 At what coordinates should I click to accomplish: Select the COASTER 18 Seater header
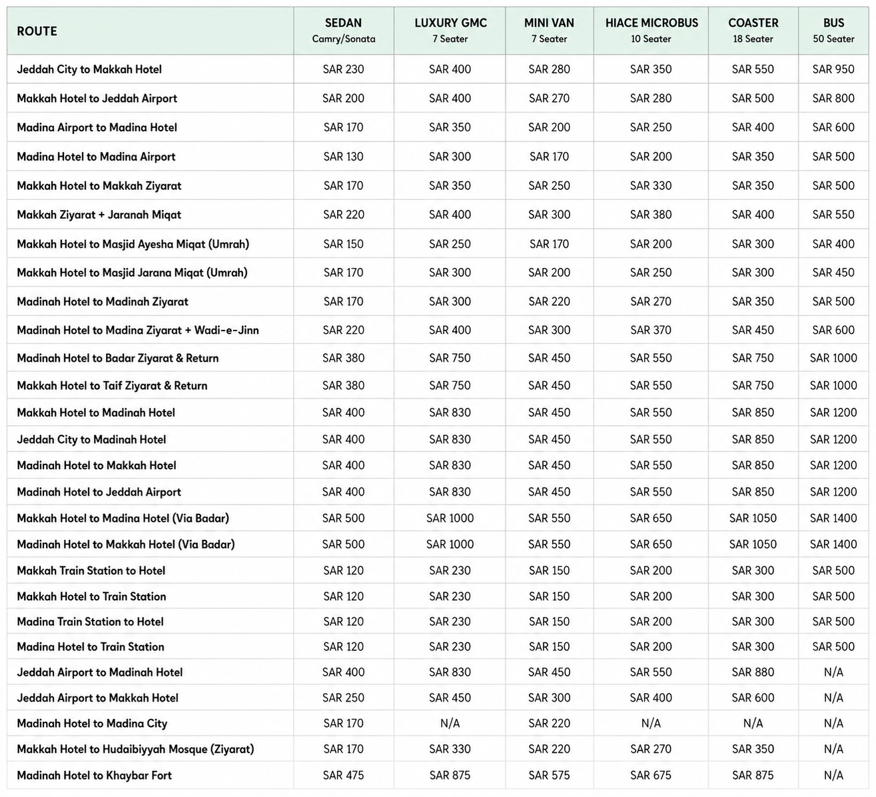753,31
